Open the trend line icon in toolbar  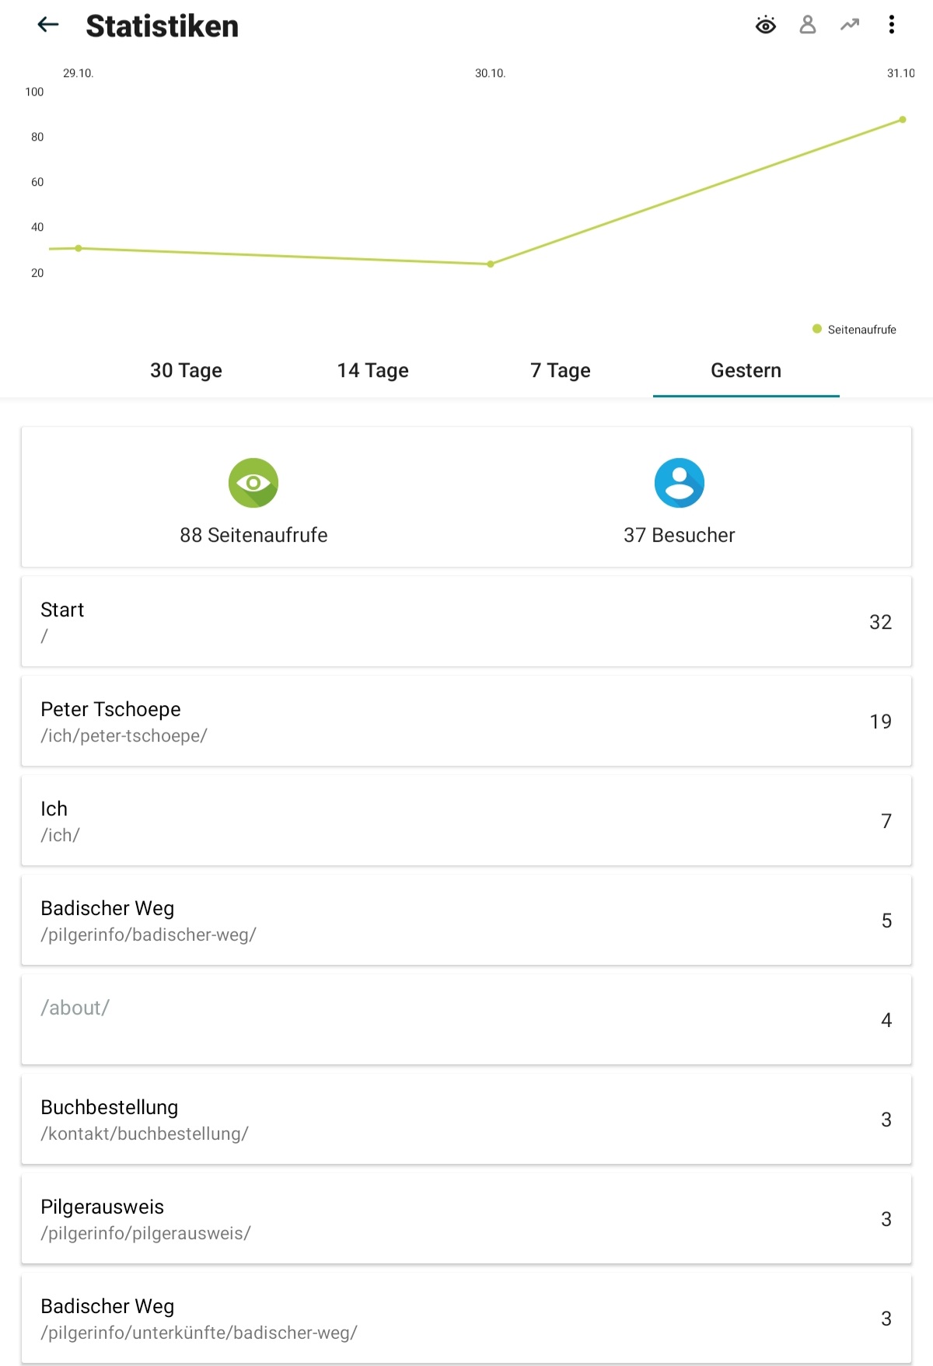click(x=850, y=26)
